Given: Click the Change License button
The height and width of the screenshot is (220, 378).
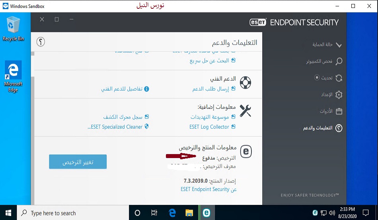Looking at the screenshot, I should pos(78,162).
